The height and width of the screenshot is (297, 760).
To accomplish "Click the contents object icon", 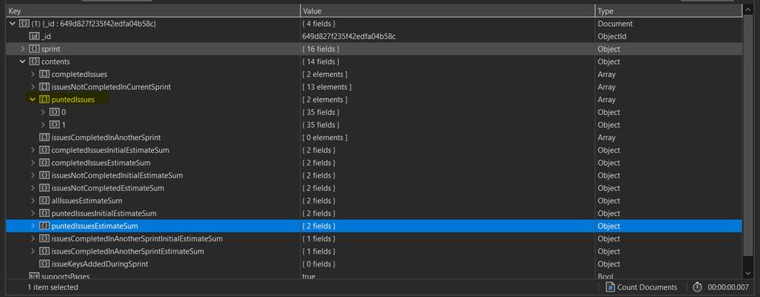I will point(34,62).
